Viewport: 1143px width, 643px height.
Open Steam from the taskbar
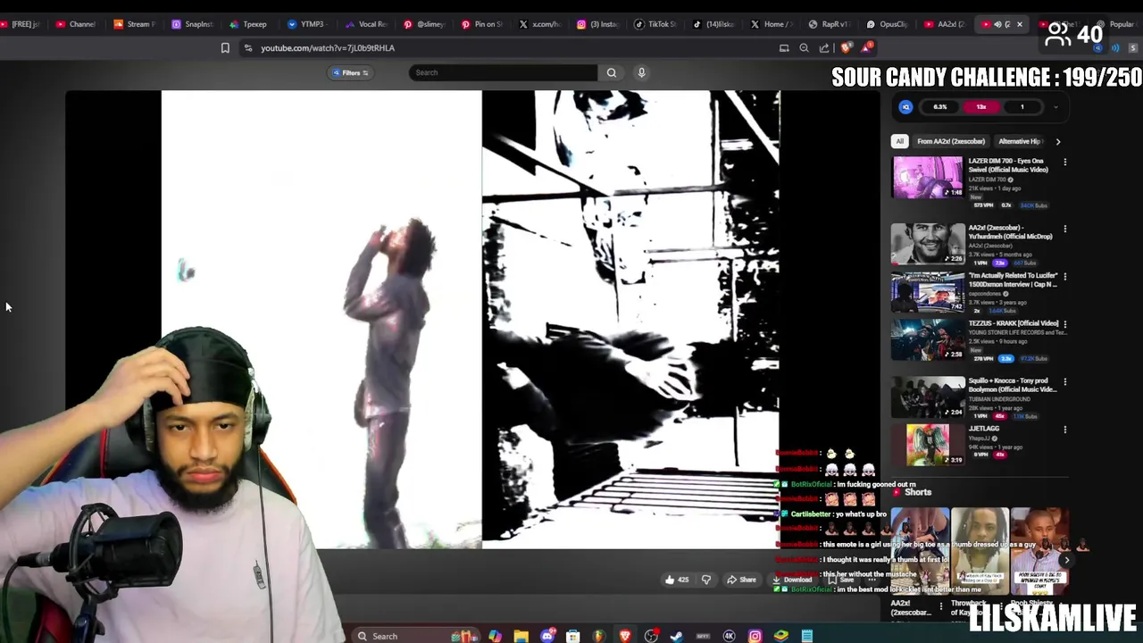[677, 636]
